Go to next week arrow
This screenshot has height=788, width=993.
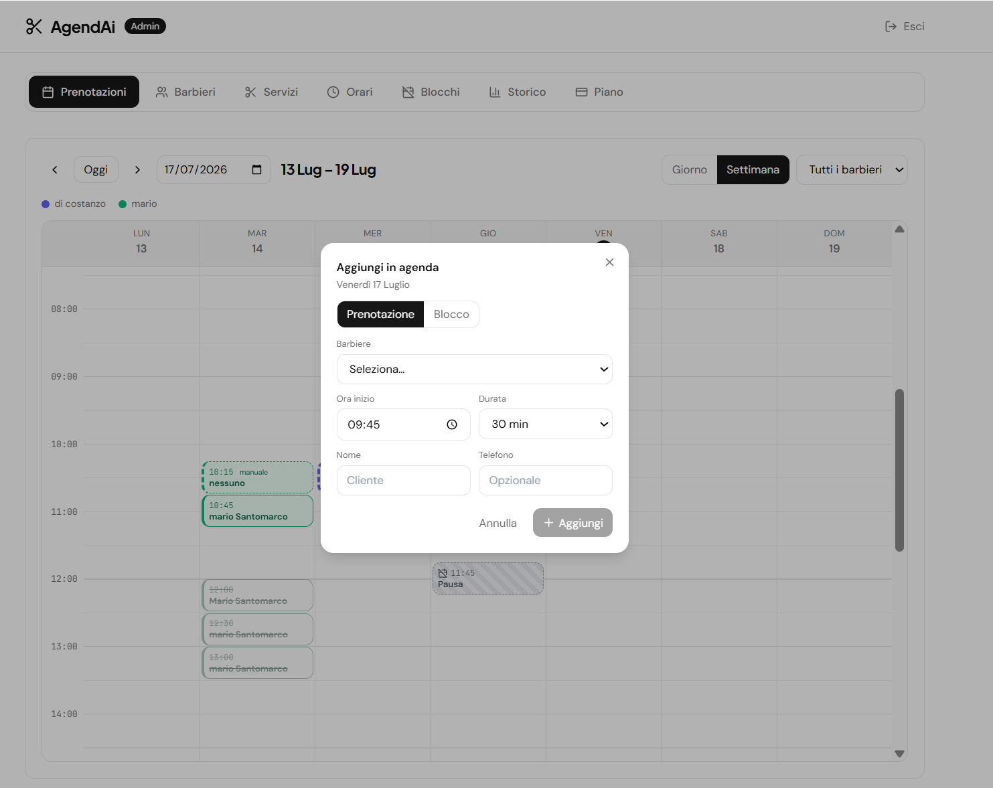137,169
